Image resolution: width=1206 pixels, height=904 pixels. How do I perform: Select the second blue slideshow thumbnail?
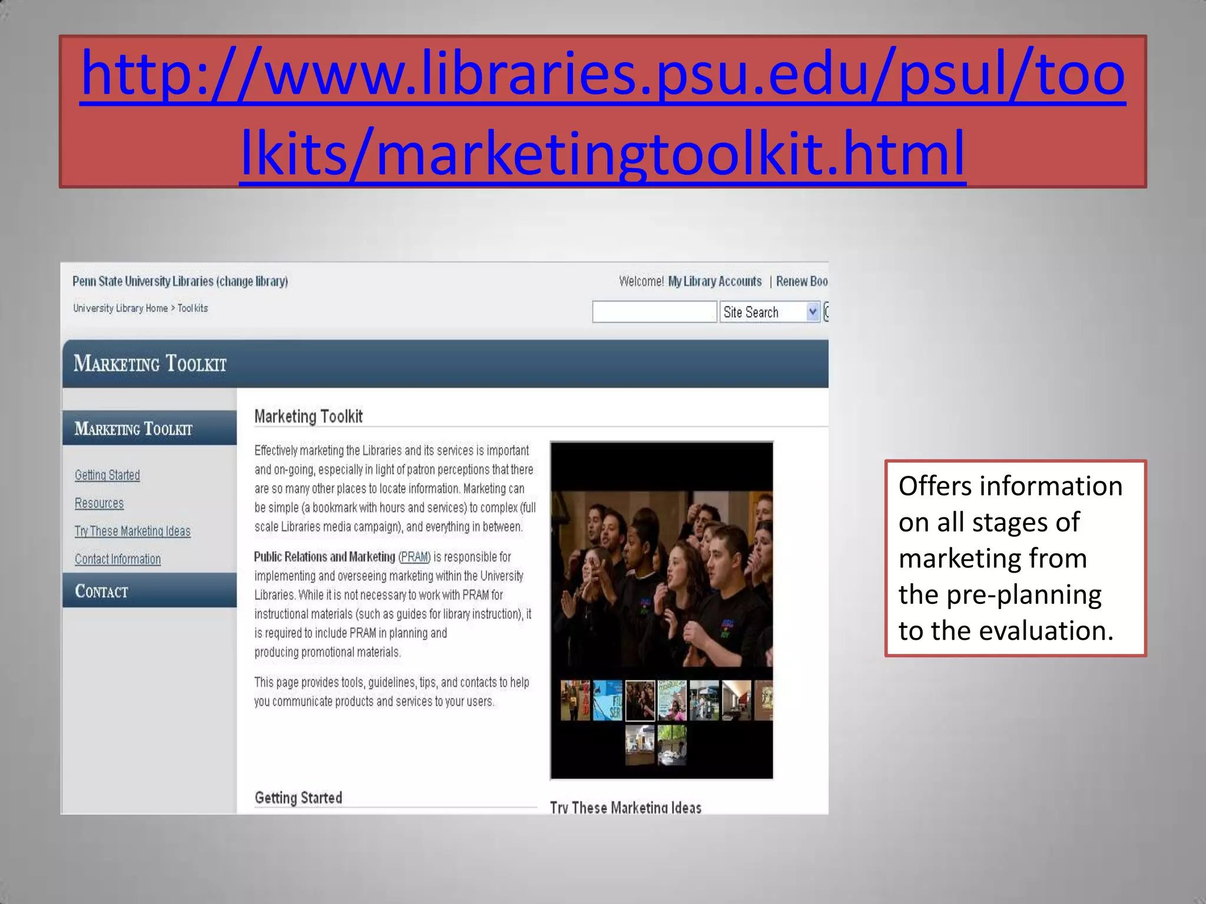pos(608,700)
